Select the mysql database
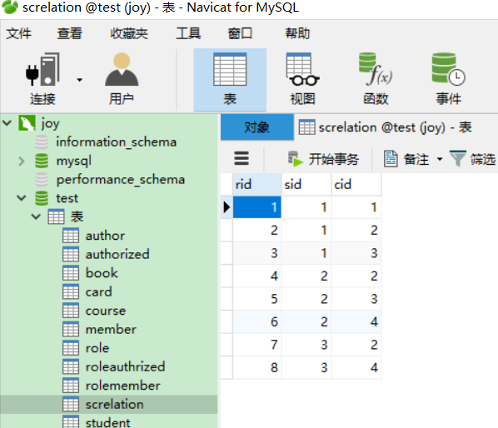 [73, 161]
